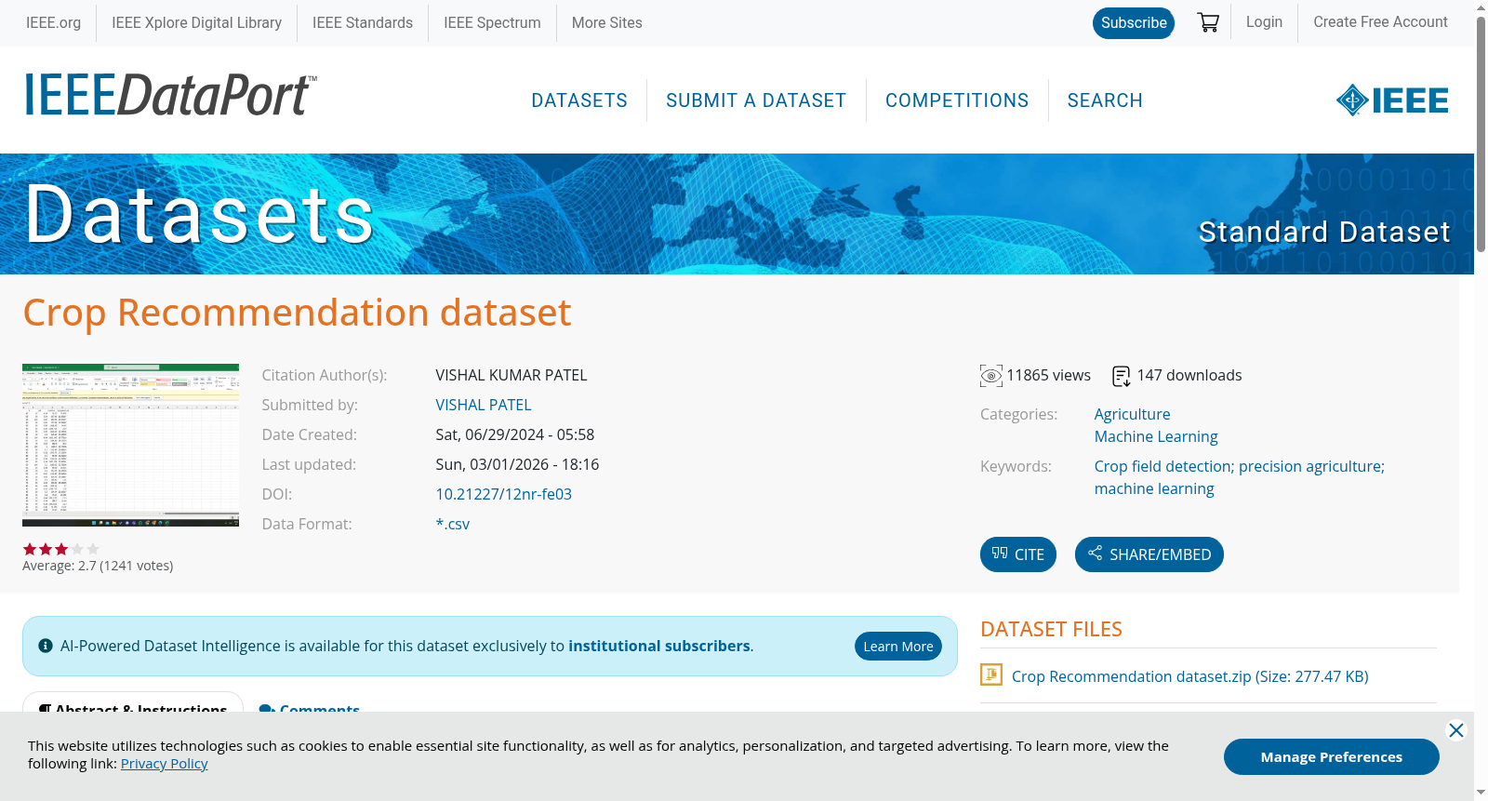Open the SHARE/EMBED options
The width and height of the screenshot is (1488, 801).
click(1149, 554)
